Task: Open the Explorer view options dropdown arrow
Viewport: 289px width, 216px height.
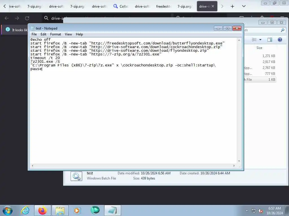Action: 260,40
